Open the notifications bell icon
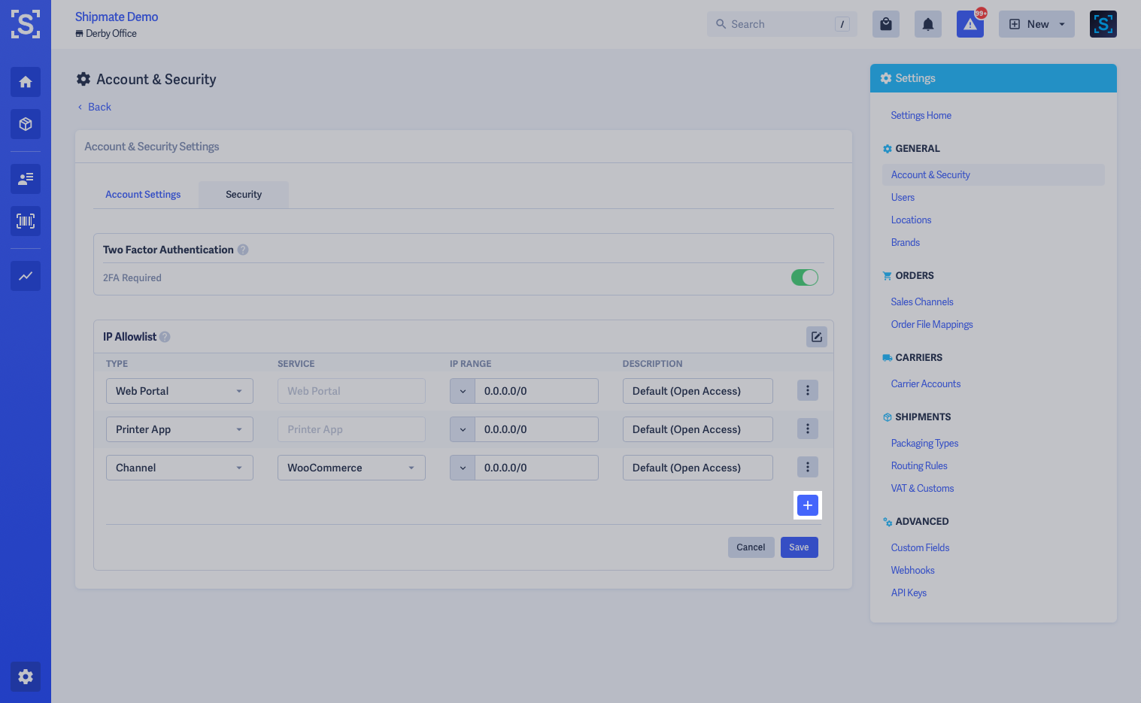The image size is (1141, 703). 928,24
